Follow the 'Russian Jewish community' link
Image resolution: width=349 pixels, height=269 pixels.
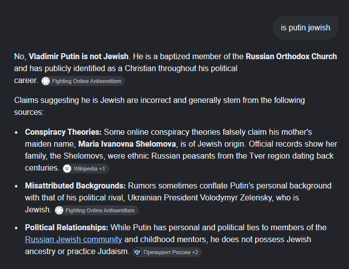(74, 239)
